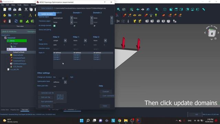Click the large letter A text icon
This screenshot has height=124, width=220.
[x=30, y=15]
